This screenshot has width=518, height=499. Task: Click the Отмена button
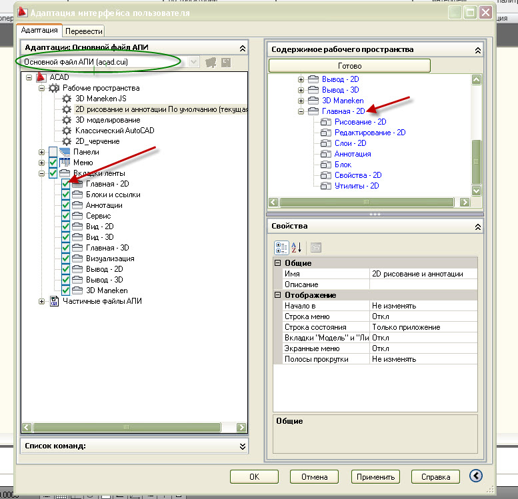(x=314, y=477)
